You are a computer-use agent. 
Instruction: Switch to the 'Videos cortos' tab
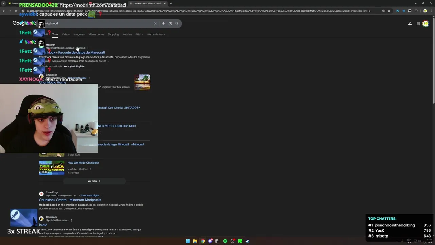(96, 34)
